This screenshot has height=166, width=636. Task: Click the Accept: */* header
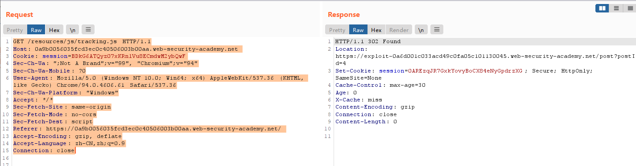coord(33,100)
